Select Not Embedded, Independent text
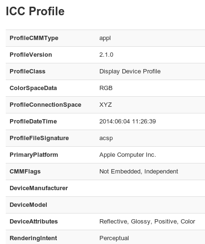 tap(139, 172)
